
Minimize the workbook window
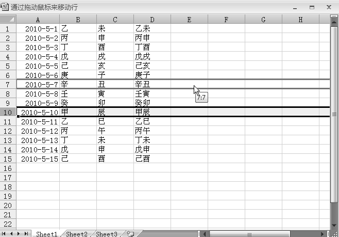click(295, 8)
